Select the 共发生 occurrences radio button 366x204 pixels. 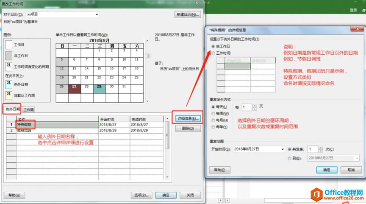click(289, 149)
